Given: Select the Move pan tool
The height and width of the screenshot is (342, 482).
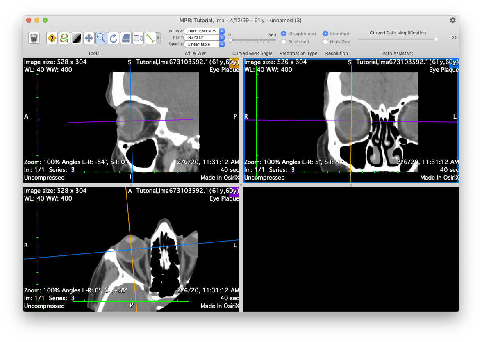Looking at the screenshot, I should coord(89,38).
